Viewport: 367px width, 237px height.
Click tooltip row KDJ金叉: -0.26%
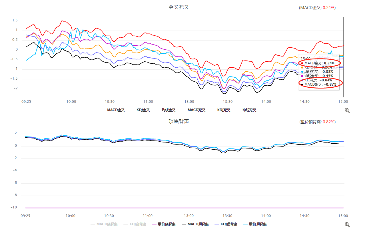point(317,67)
